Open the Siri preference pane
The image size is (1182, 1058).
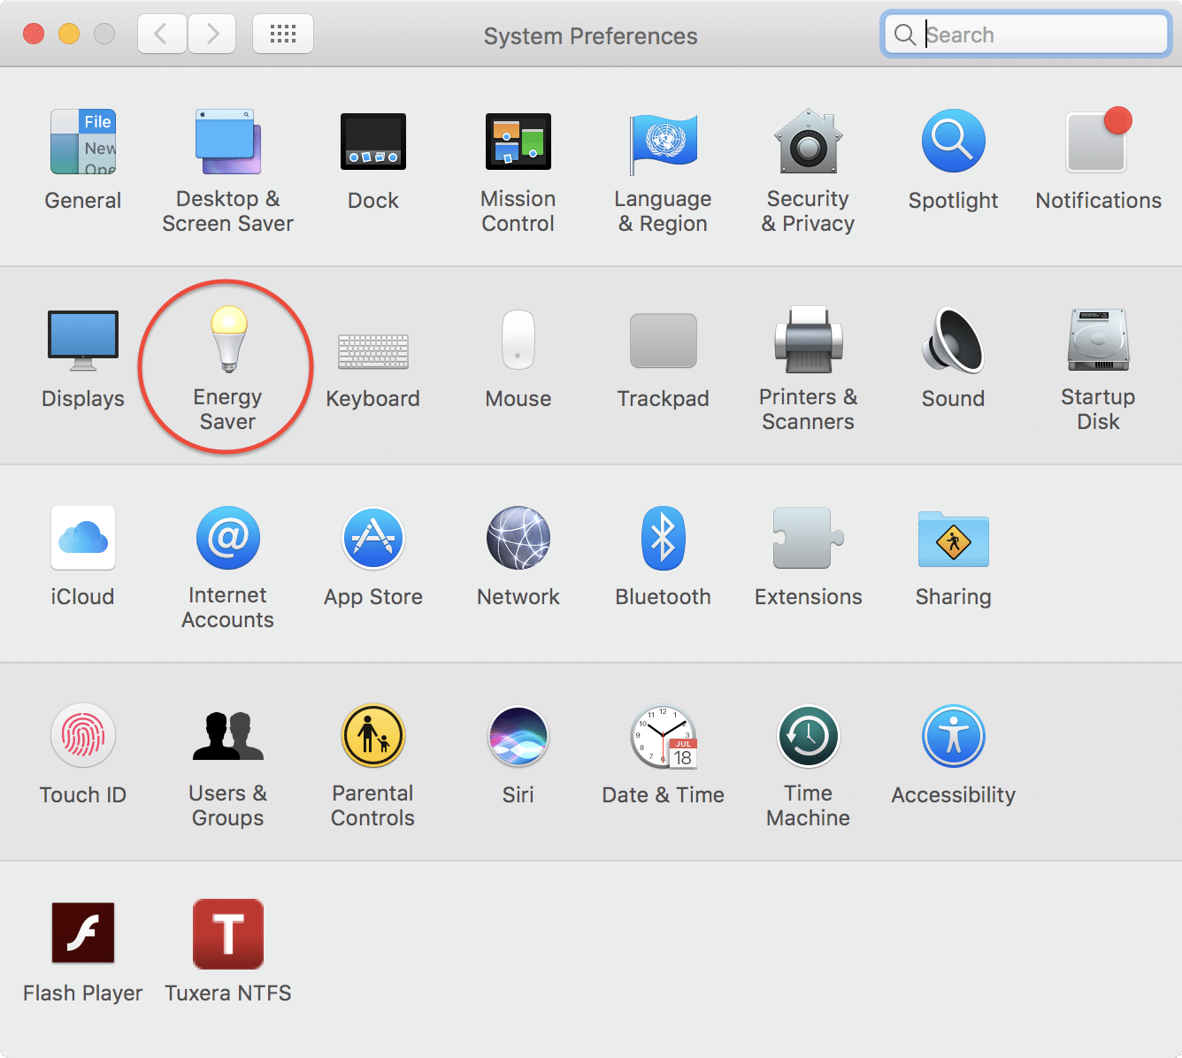[518, 735]
